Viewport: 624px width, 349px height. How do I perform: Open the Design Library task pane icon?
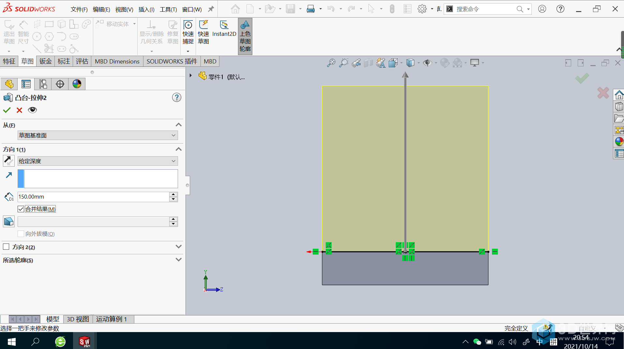[619, 107]
